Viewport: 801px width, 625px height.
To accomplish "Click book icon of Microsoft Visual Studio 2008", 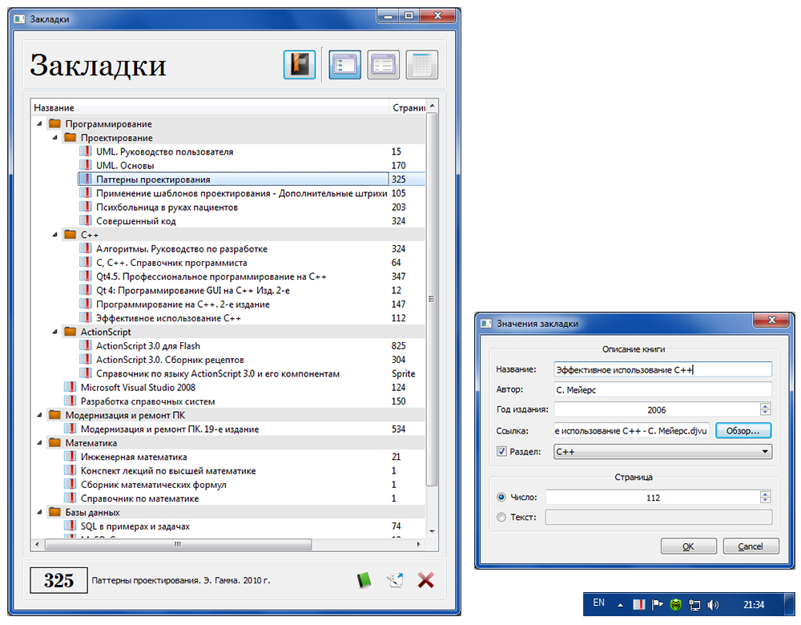I will pos(70,387).
